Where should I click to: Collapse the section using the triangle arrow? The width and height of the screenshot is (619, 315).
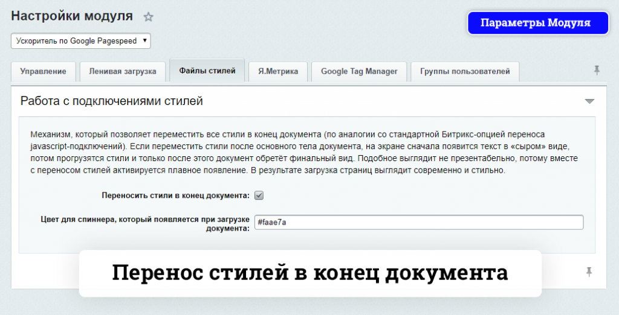[x=589, y=101]
